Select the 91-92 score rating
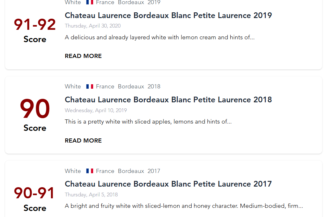This screenshot has width=325, height=217. 35,25
